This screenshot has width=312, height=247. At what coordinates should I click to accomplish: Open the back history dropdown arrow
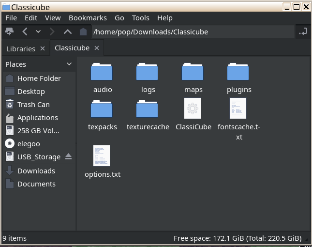pyautogui.click(x=38, y=31)
